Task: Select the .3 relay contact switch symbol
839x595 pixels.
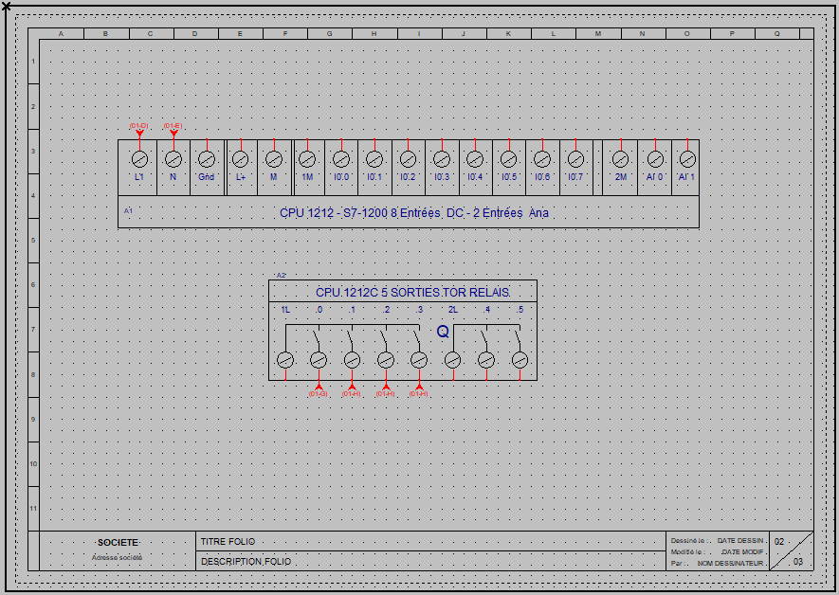Action: [416, 337]
